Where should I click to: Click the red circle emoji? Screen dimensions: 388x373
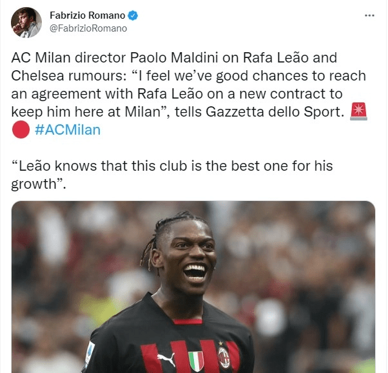(x=21, y=129)
